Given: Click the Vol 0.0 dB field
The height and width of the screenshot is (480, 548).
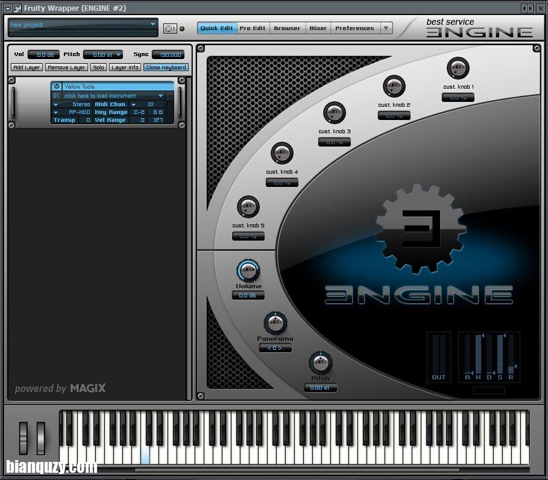Looking at the screenshot, I should (x=43, y=55).
